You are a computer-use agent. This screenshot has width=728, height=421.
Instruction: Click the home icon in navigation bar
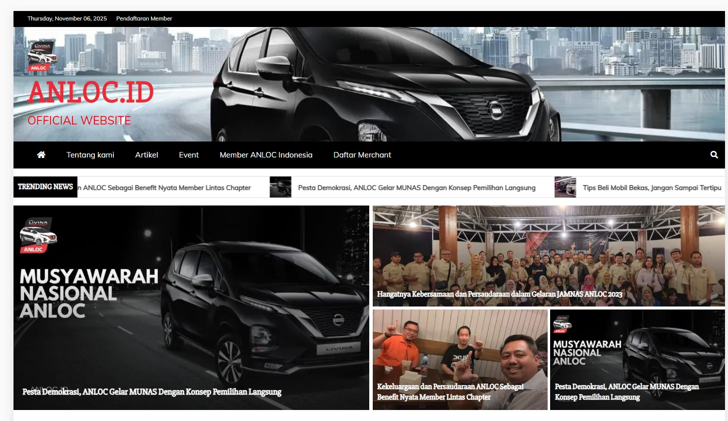click(x=41, y=155)
